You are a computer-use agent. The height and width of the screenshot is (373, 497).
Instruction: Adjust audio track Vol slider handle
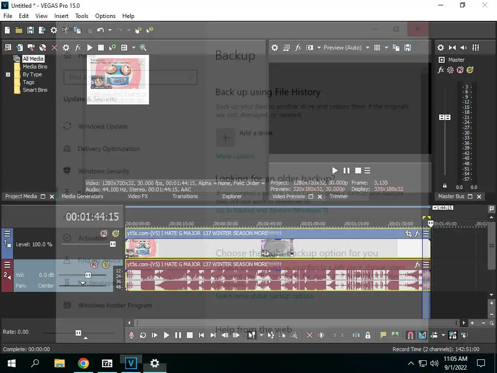(88, 275)
